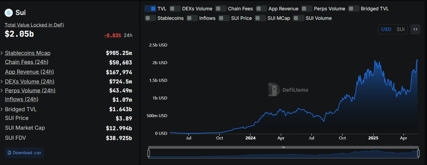Switch chart denomination to SUI
Viewport: 427px width, 165px height.
click(x=400, y=29)
